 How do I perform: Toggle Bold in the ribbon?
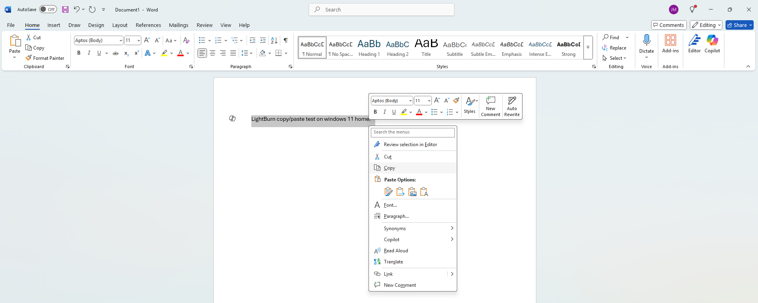coord(79,53)
